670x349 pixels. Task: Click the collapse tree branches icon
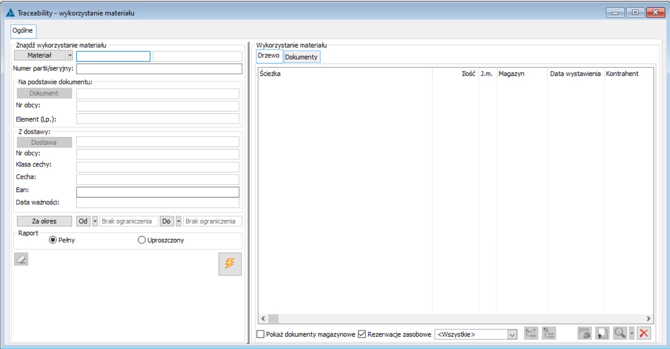(531, 333)
